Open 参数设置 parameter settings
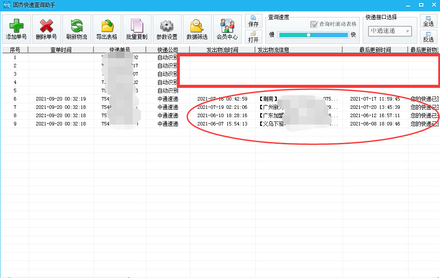 pos(167,28)
